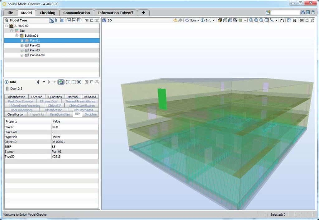Viewport: 319px width, 220px height.
Task: Collapse the Site tree node
Action: coord(12,31)
